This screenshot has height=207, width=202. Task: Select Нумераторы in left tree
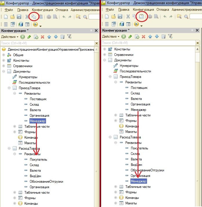(x=28, y=77)
